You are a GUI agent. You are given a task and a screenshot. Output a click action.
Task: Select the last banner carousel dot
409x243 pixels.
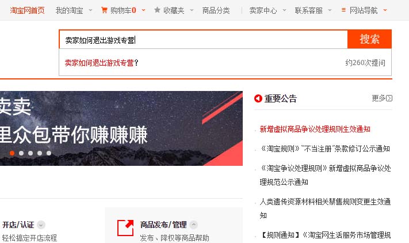49,153
